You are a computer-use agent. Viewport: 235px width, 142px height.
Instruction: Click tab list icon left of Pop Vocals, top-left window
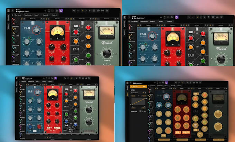tap(12, 15)
